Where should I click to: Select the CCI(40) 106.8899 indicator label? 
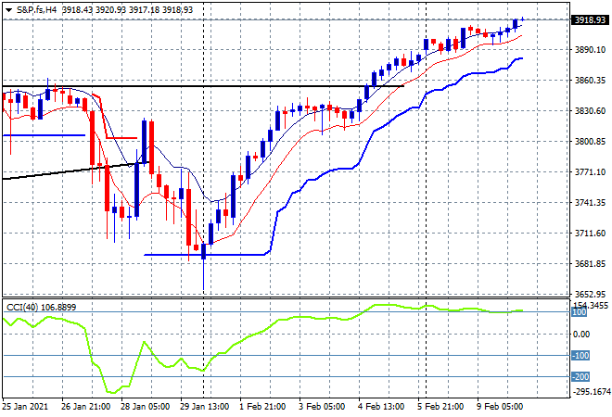pos(42,308)
